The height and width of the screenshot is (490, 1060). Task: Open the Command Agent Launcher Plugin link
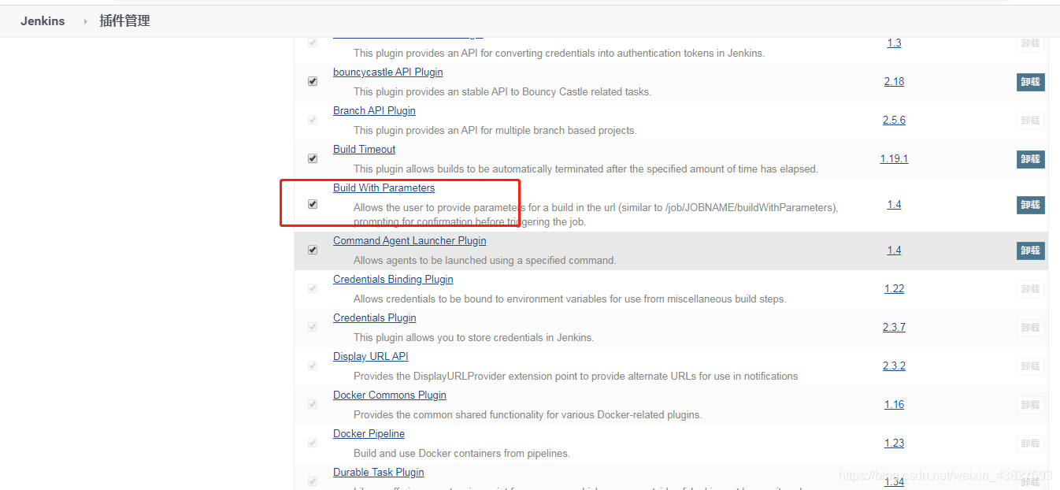tap(410, 240)
